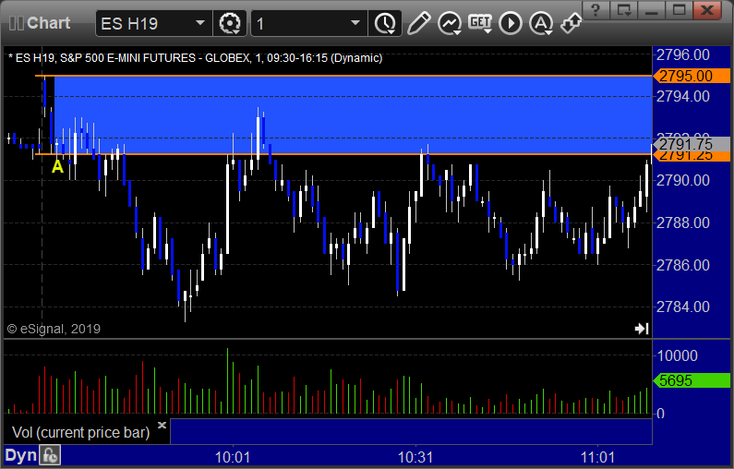Jump to latest bar arrow icon
This screenshot has height=469, width=734.
pyautogui.click(x=642, y=329)
